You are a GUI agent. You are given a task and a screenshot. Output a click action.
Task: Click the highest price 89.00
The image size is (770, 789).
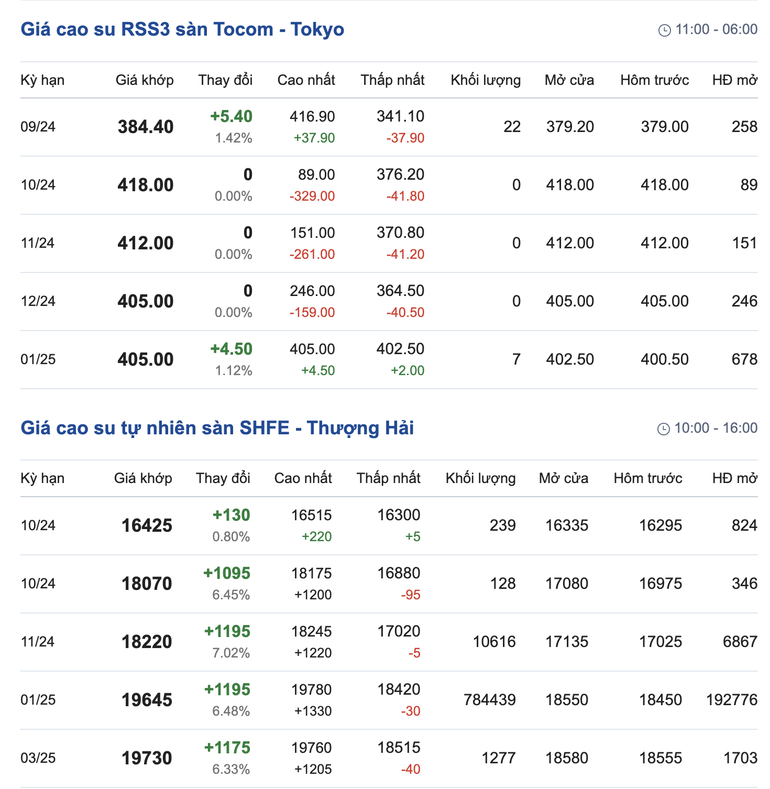tap(316, 174)
